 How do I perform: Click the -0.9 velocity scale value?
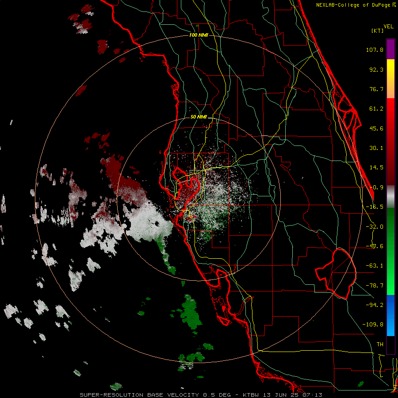(376, 188)
